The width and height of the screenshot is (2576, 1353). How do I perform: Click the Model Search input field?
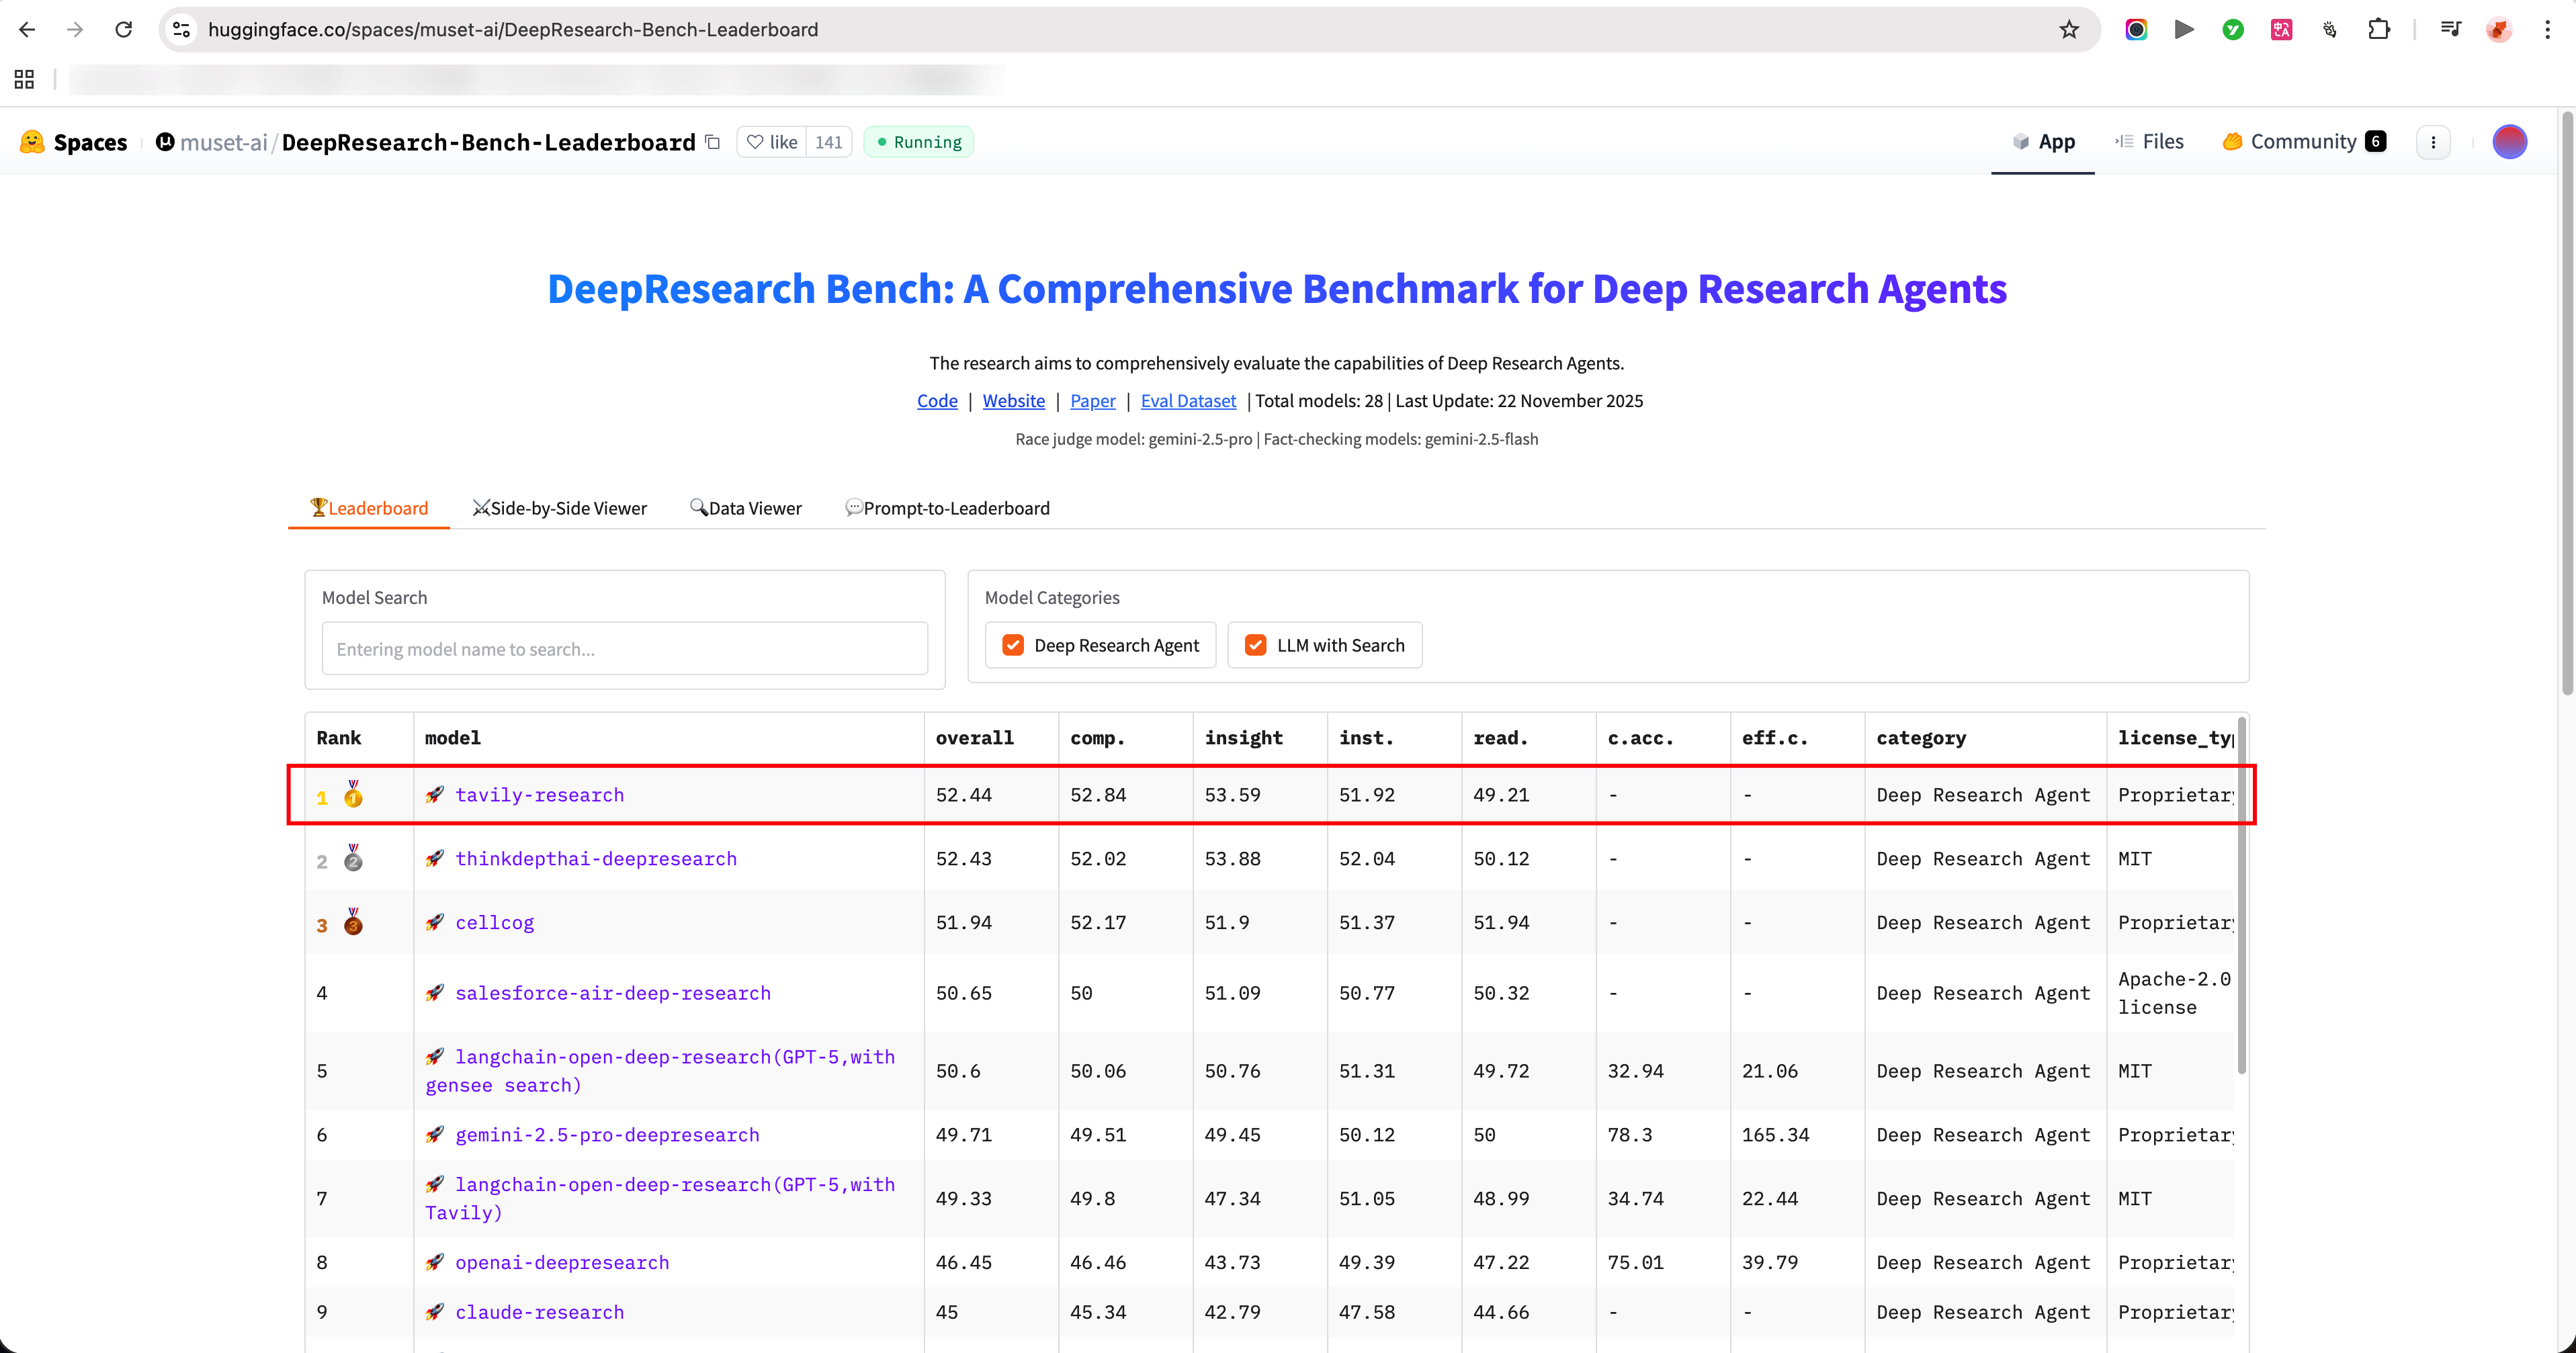(625, 649)
